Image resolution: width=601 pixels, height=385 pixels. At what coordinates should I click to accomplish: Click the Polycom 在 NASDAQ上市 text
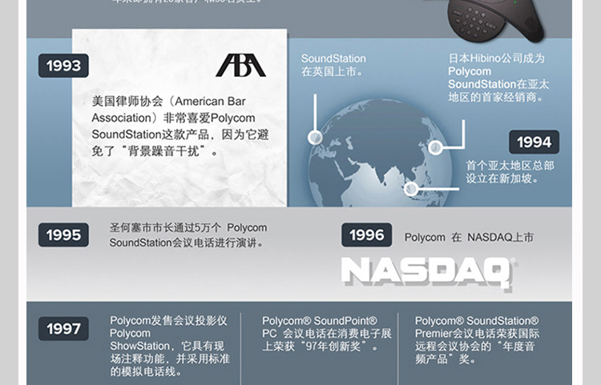(x=469, y=237)
